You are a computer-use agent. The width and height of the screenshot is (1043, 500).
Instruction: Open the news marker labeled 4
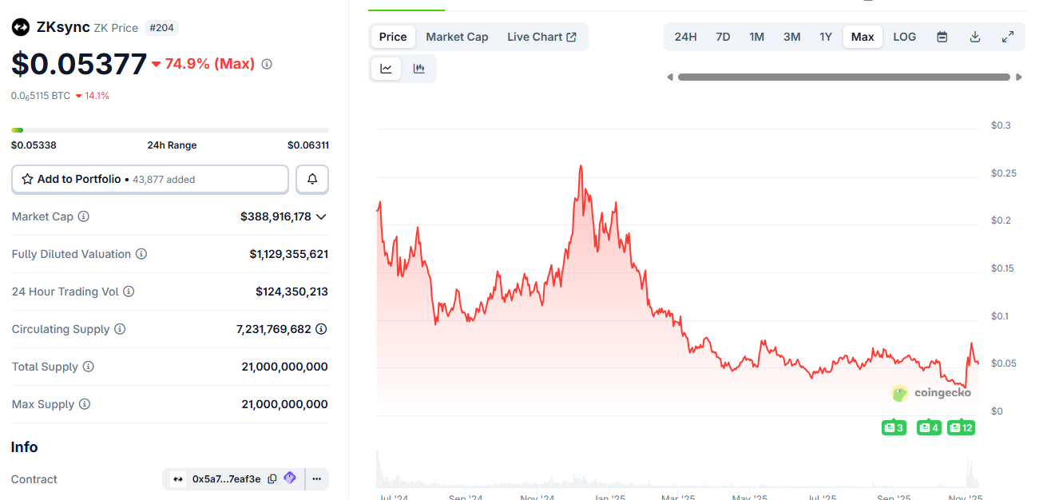(x=929, y=427)
